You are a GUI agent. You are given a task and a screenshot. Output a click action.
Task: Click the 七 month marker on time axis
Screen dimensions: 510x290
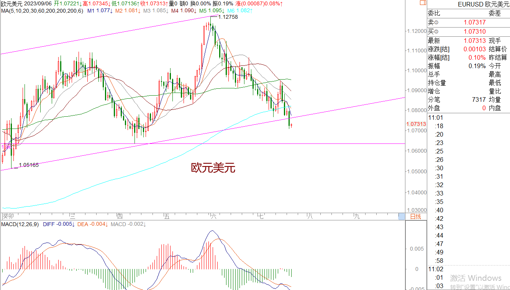coord(261,217)
